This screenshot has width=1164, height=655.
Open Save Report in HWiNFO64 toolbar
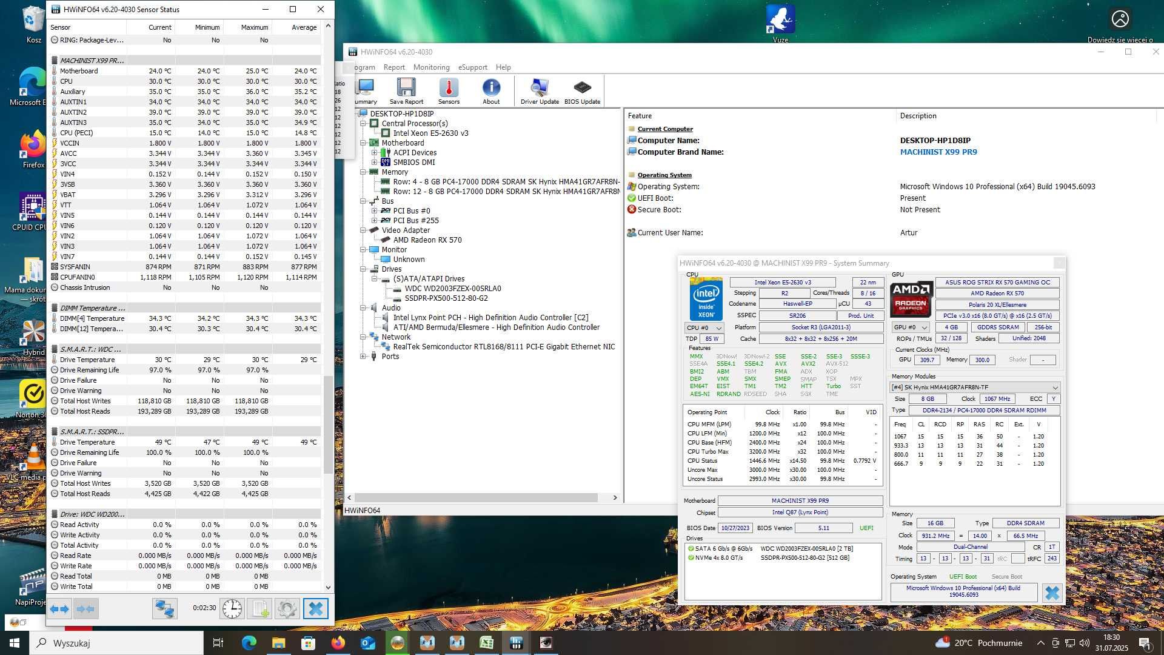pos(406,92)
